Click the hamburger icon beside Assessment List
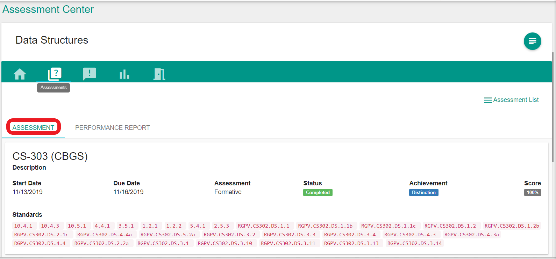556x259 pixels. (488, 100)
